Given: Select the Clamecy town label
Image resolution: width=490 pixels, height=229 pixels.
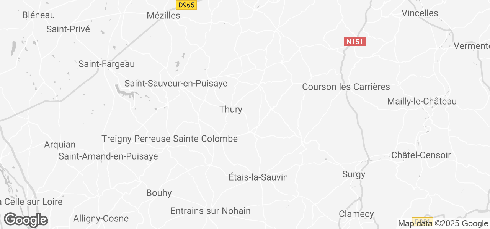Looking at the screenshot, I should point(356,214).
